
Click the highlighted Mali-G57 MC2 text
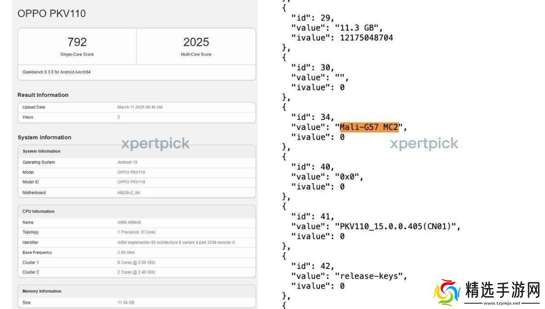click(x=369, y=127)
